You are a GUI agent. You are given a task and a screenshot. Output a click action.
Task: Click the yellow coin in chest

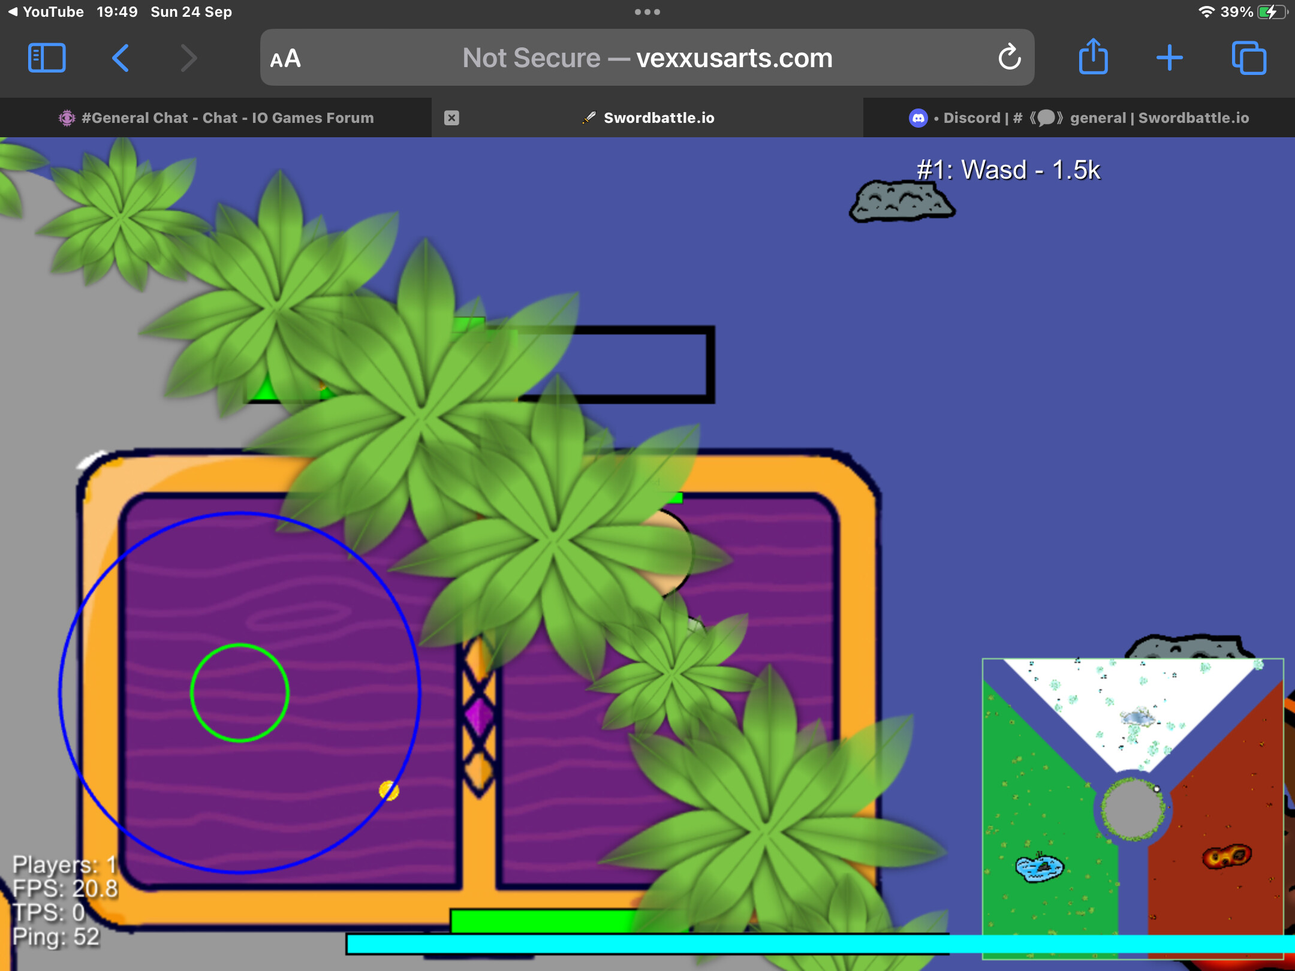pos(389,791)
